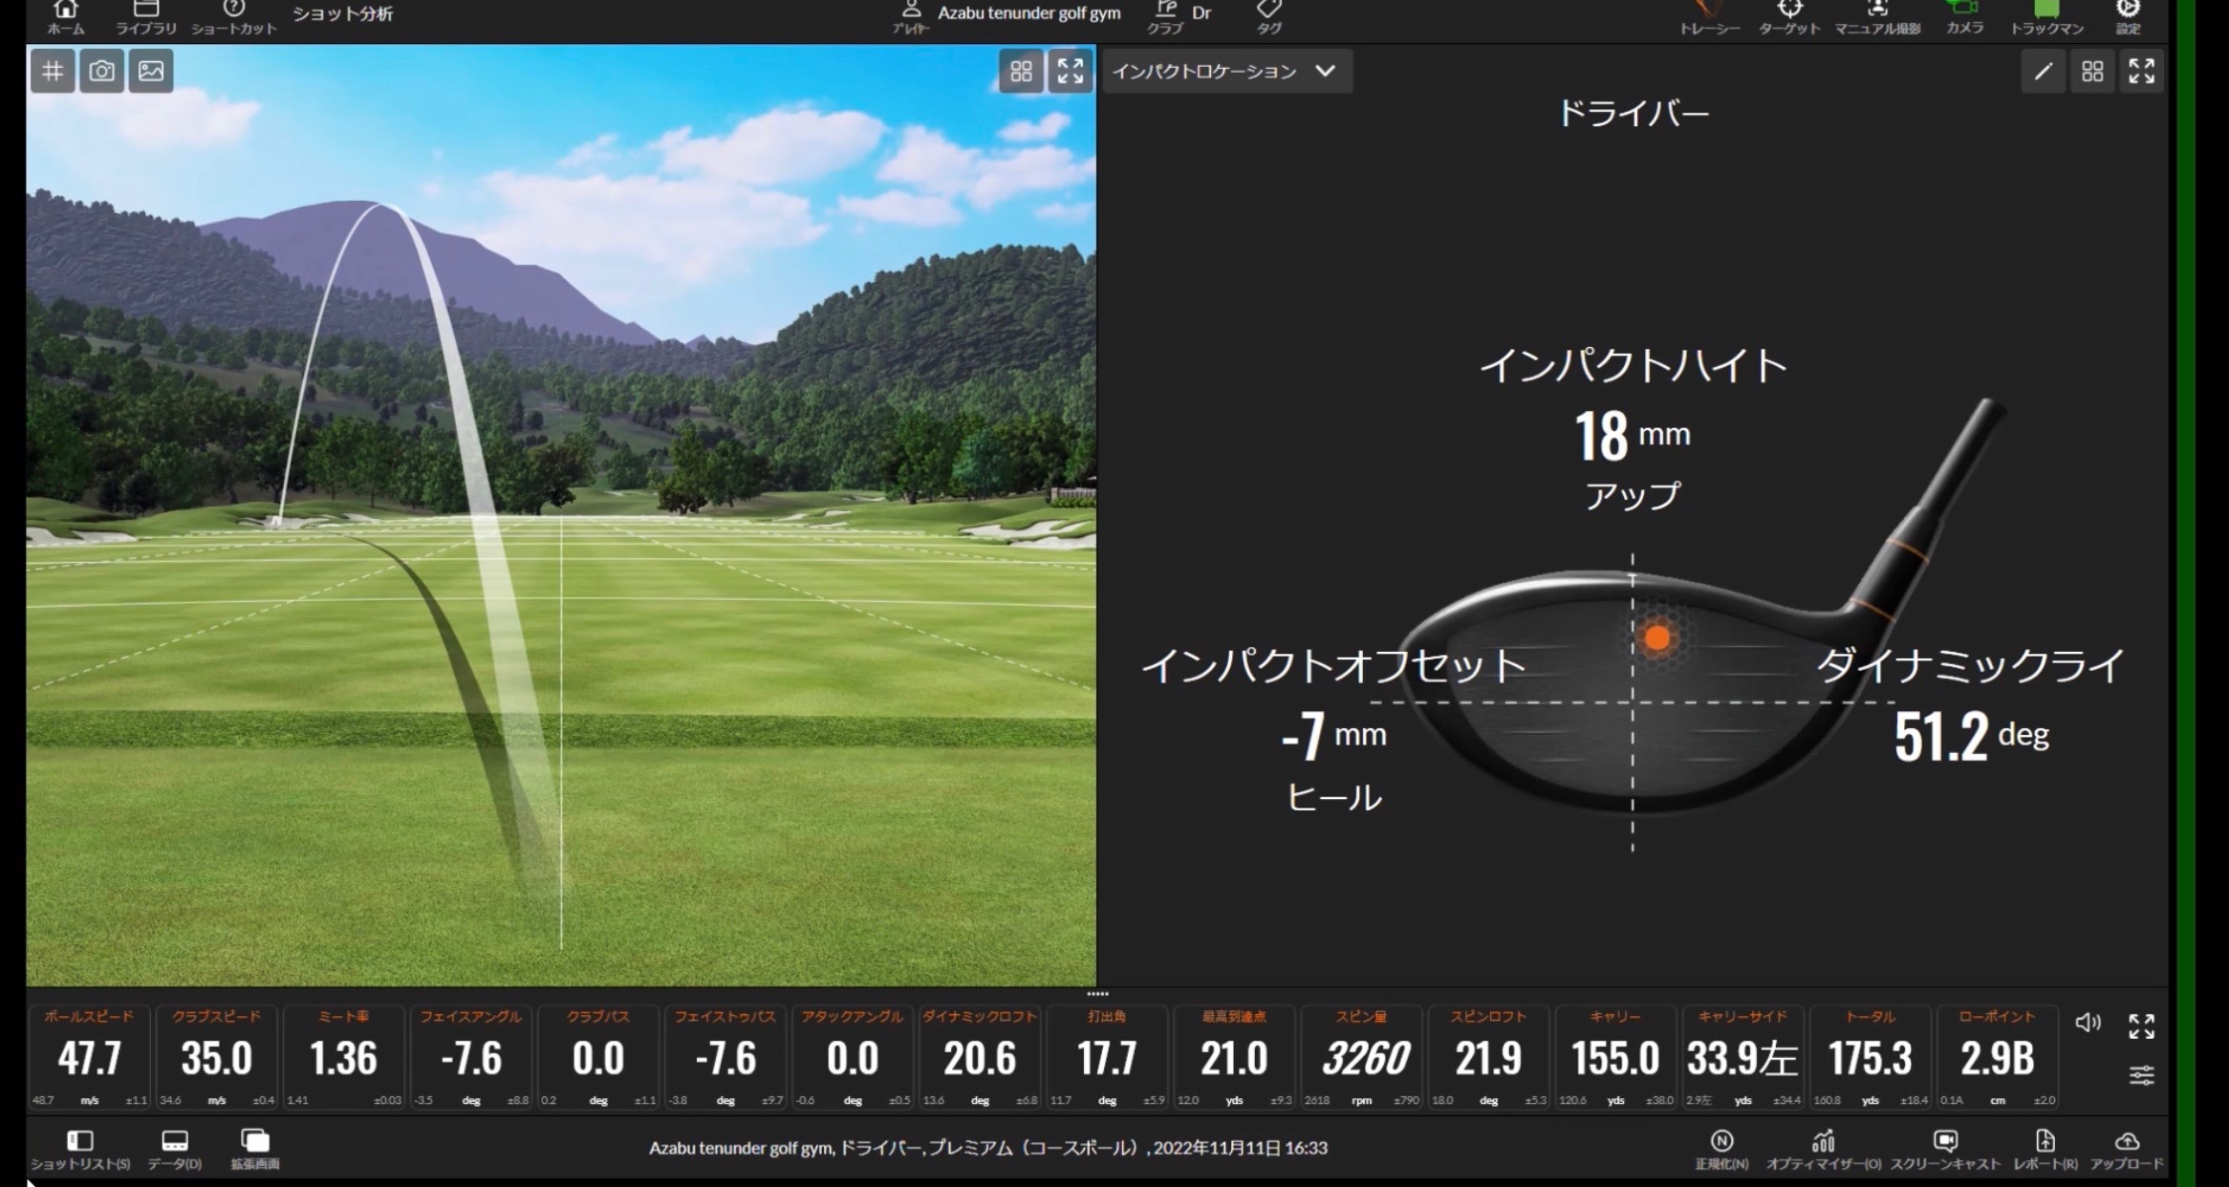Image resolution: width=2229 pixels, height=1187 pixels.
Task: Go to ホーム home screen
Action: point(65,16)
